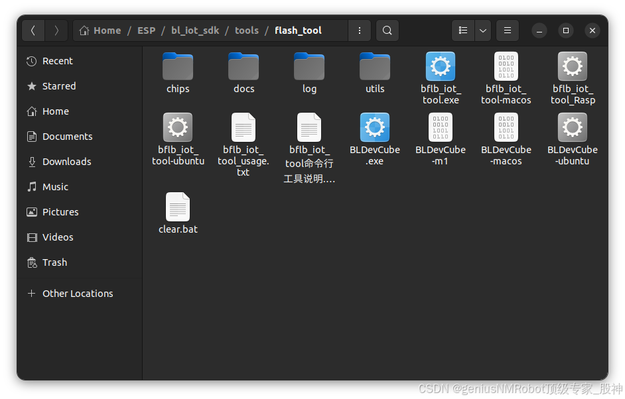Close the file manager window
Screen dimensions: 625x399
[592, 30]
